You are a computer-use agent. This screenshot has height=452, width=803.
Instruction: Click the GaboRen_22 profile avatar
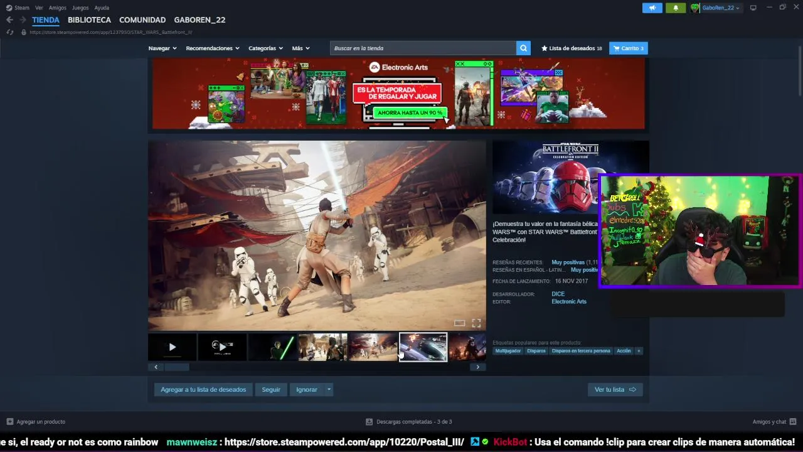pyautogui.click(x=695, y=8)
